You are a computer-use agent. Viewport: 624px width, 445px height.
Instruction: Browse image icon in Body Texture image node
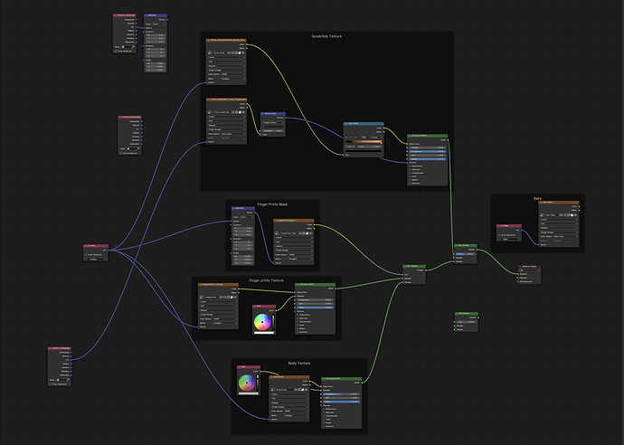click(x=272, y=390)
